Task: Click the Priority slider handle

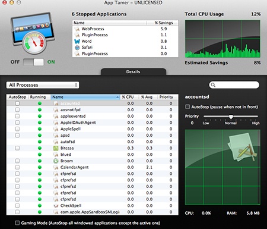Action: pos(231,117)
